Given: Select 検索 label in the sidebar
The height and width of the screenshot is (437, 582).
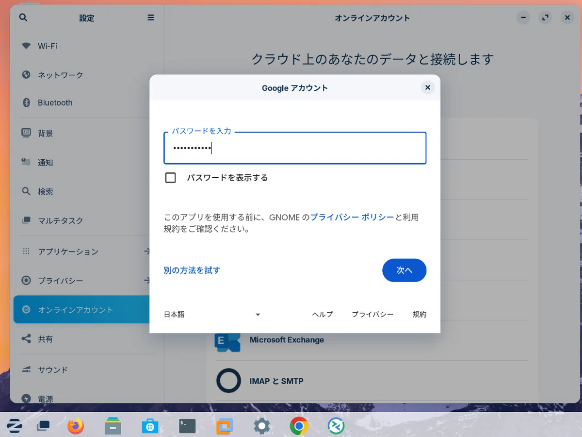Looking at the screenshot, I should 46,191.
